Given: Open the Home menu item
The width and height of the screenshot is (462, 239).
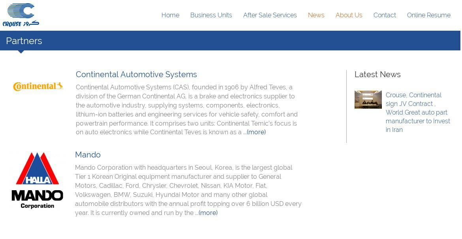Looking at the screenshot, I should pos(170,15).
